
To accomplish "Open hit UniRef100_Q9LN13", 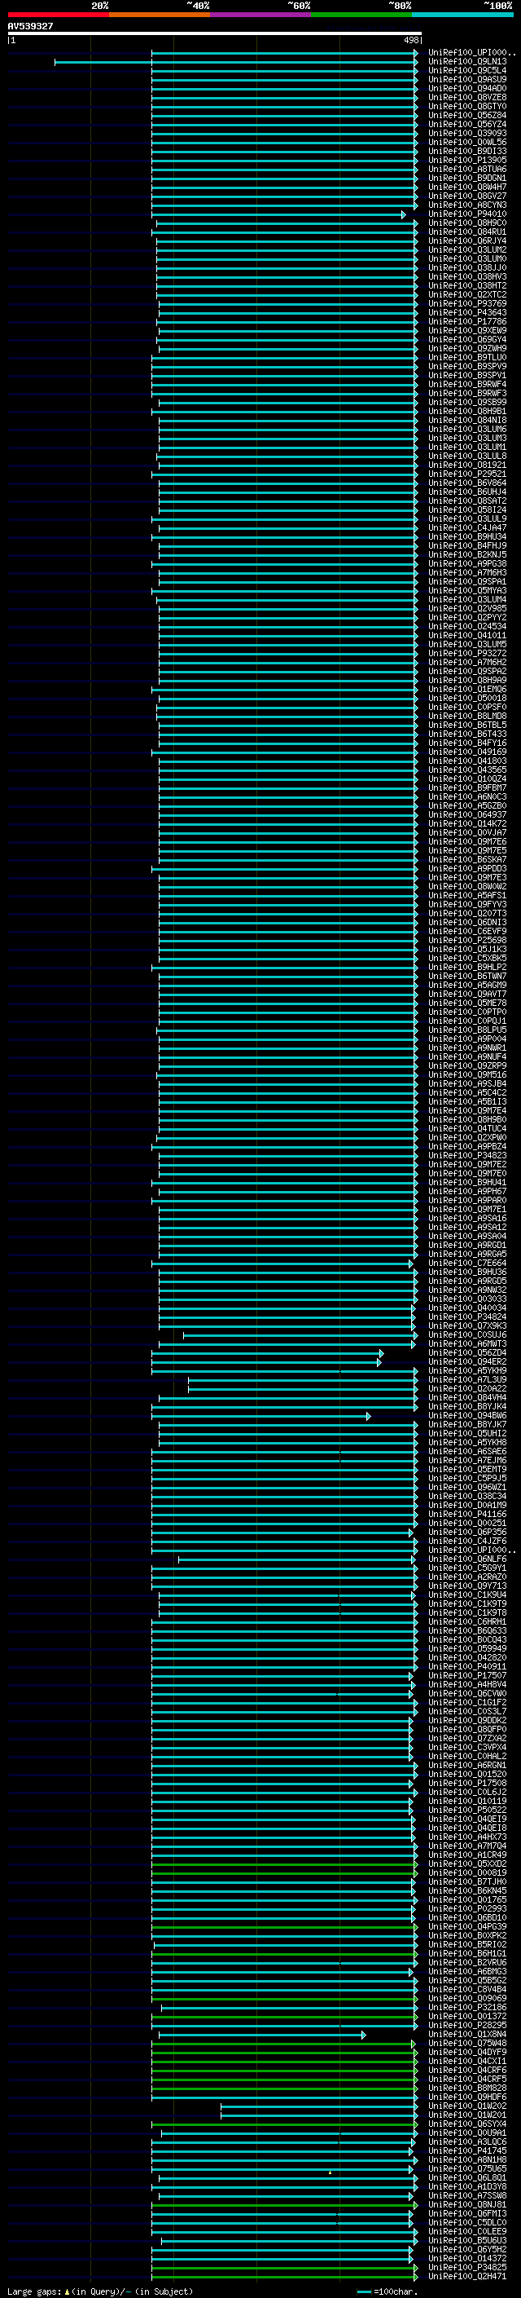I will [467, 63].
